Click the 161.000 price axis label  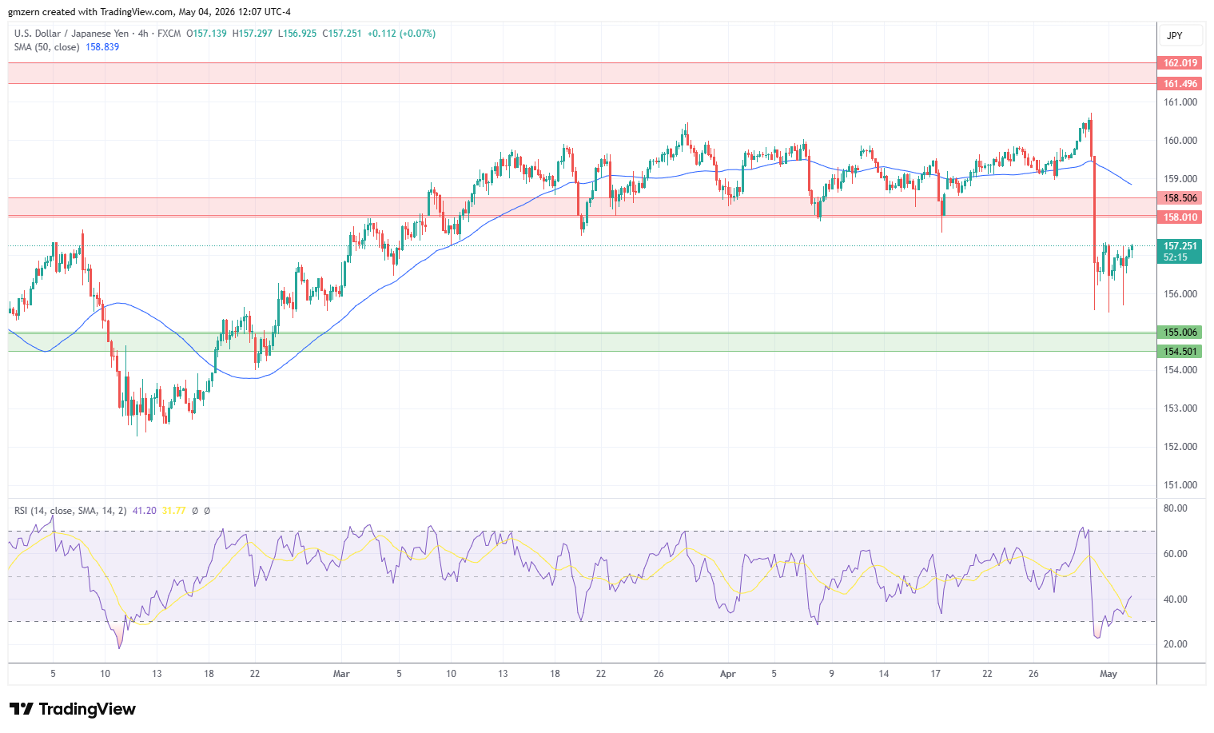[x=1180, y=102]
